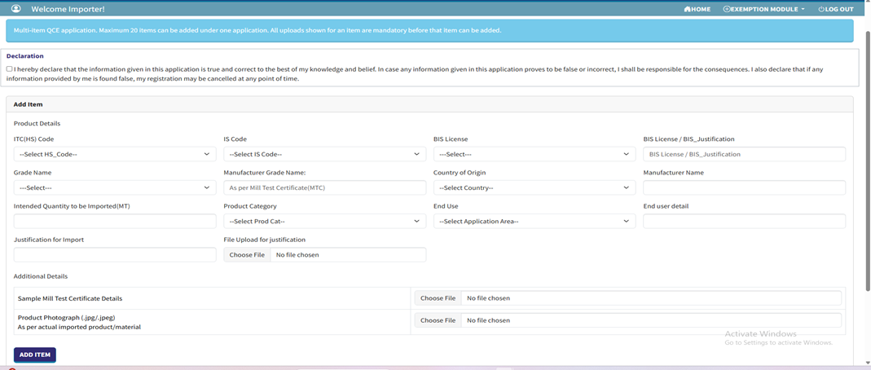Go to HOME in the top navigation
The height and width of the screenshot is (370, 871).
pos(697,10)
